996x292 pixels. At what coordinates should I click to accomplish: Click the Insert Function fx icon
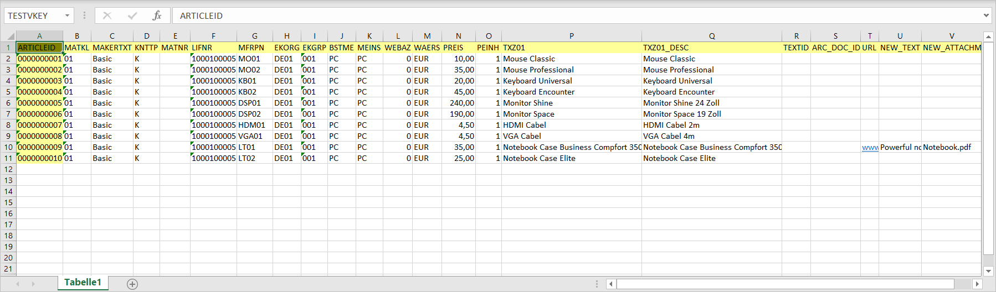pyautogui.click(x=157, y=15)
